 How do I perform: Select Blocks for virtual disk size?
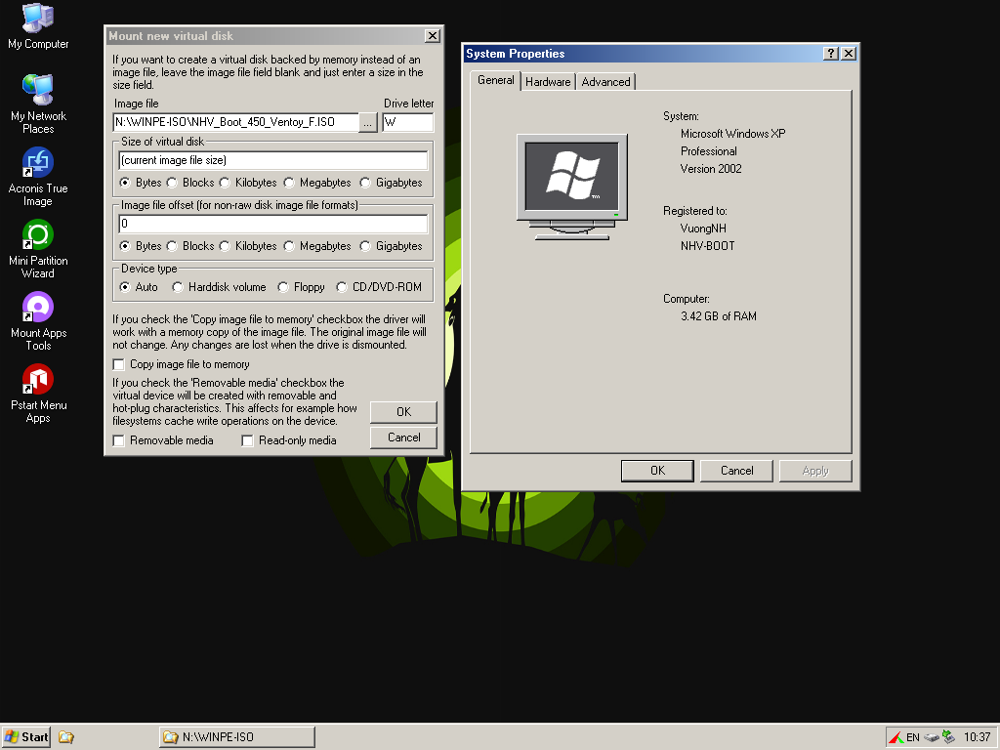click(190, 183)
